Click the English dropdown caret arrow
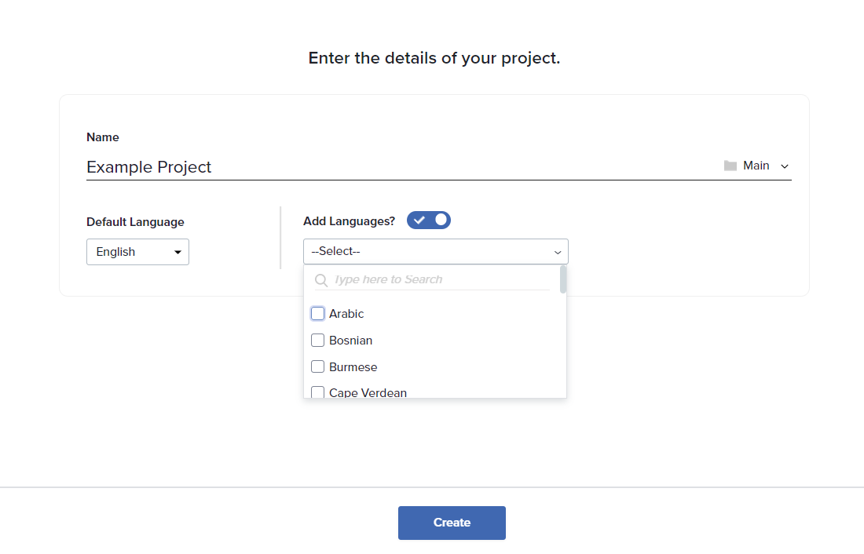Image resolution: width=864 pixels, height=554 pixels. 178,253
